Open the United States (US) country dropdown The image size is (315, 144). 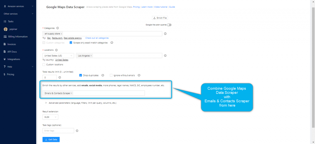click(58, 56)
